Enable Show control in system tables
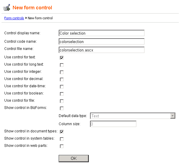180x167 pixels. 62,139
